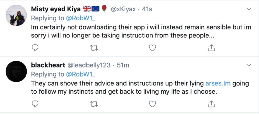
Task: Like the tweet from @xKiyax
Action: coord(153,48)
